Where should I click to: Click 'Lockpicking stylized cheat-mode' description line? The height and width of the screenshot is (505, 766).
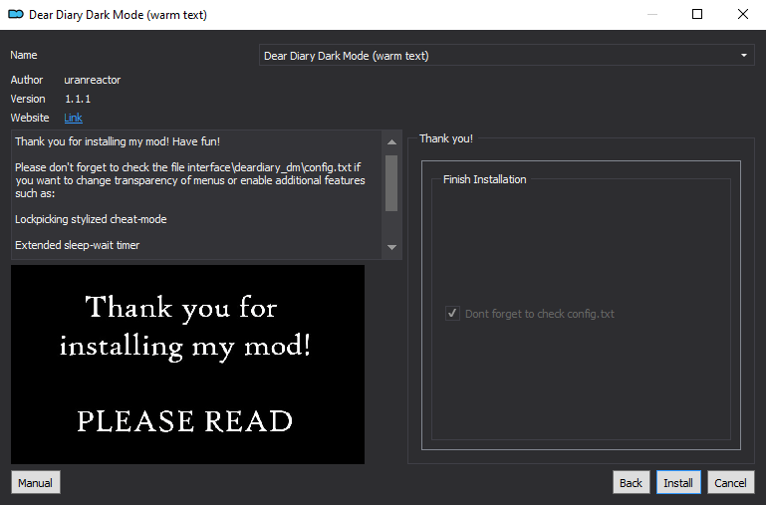91,219
